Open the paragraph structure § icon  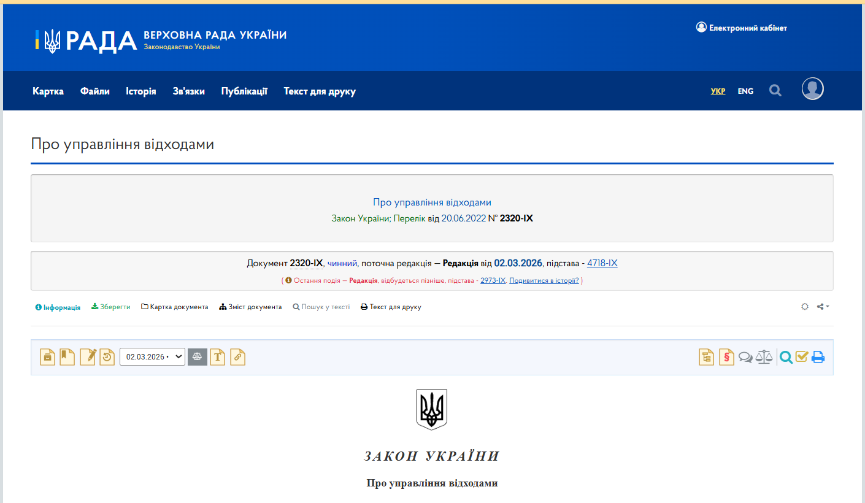point(726,356)
